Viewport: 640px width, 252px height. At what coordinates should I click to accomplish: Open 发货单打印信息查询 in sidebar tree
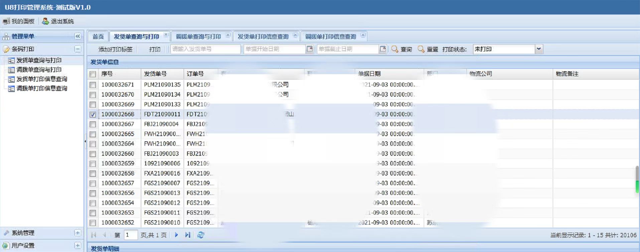[42, 79]
